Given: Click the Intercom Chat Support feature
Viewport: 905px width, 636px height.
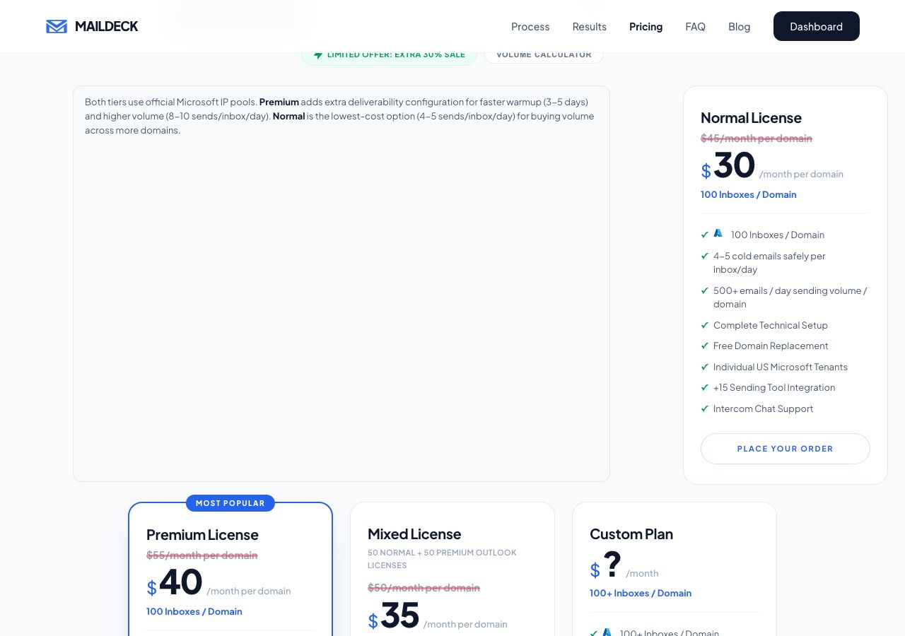Looking at the screenshot, I should point(764,408).
